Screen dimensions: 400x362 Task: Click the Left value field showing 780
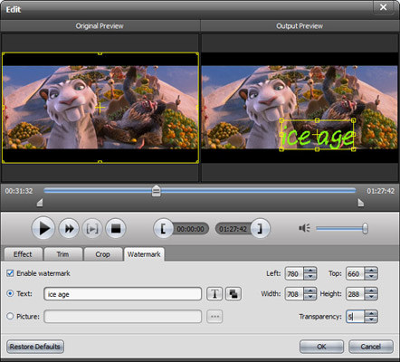pos(294,273)
